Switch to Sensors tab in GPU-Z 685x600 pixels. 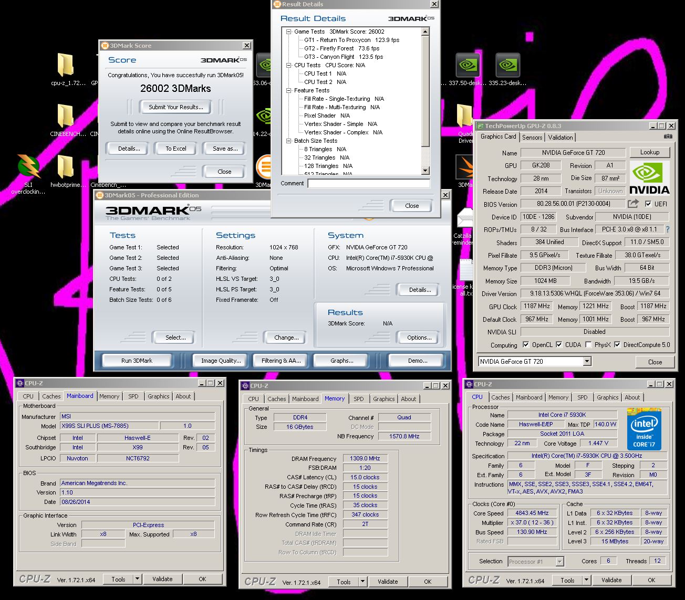click(x=532, y=137)
